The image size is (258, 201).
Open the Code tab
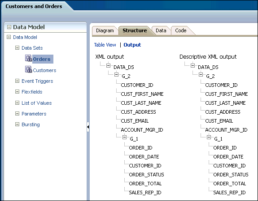(181, 30)
